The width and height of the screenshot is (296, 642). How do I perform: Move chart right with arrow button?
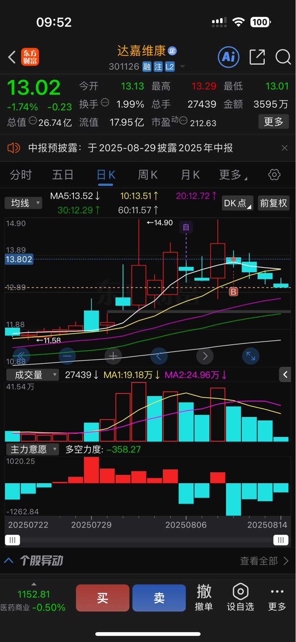click(x=205, y=356)
